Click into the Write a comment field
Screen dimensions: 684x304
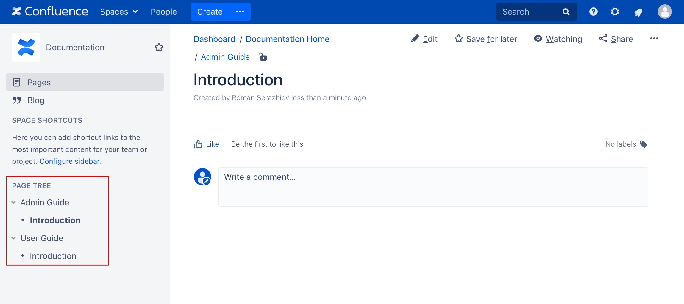tap(433, 187)
